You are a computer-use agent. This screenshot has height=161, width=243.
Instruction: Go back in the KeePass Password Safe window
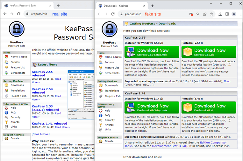click(5, 14)
